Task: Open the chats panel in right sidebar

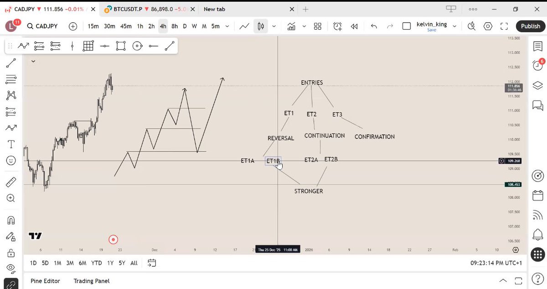Action: pos(538,106)
